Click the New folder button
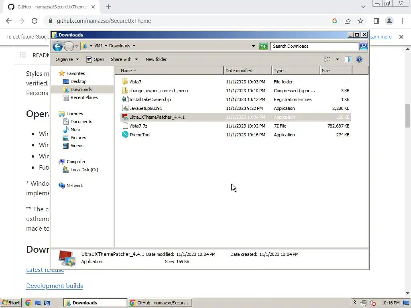This screenshot has height=308, width=411. (x=156, y=59)
